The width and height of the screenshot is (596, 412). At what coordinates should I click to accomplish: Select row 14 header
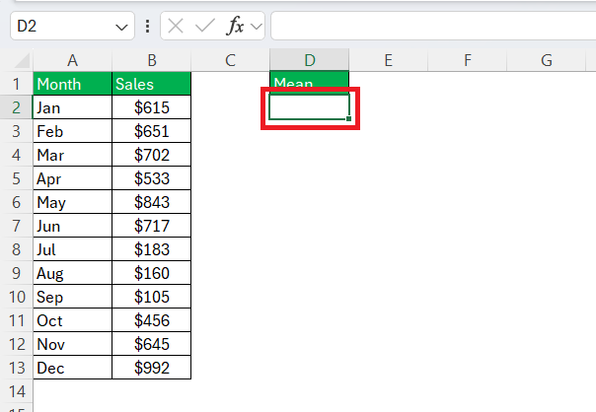17,391
